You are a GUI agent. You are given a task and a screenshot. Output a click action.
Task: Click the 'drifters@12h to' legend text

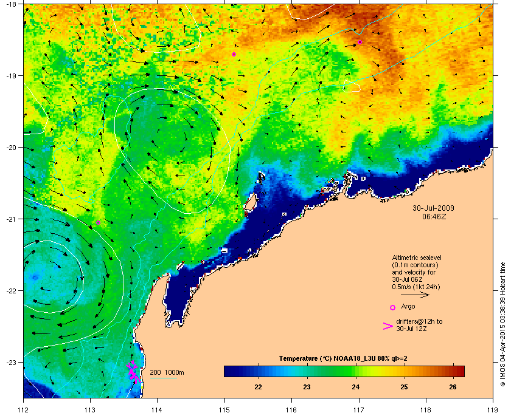[x=419, y=321]
